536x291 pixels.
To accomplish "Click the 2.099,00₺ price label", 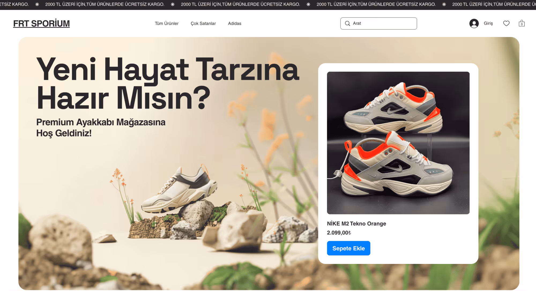I will tap(339, 233).
